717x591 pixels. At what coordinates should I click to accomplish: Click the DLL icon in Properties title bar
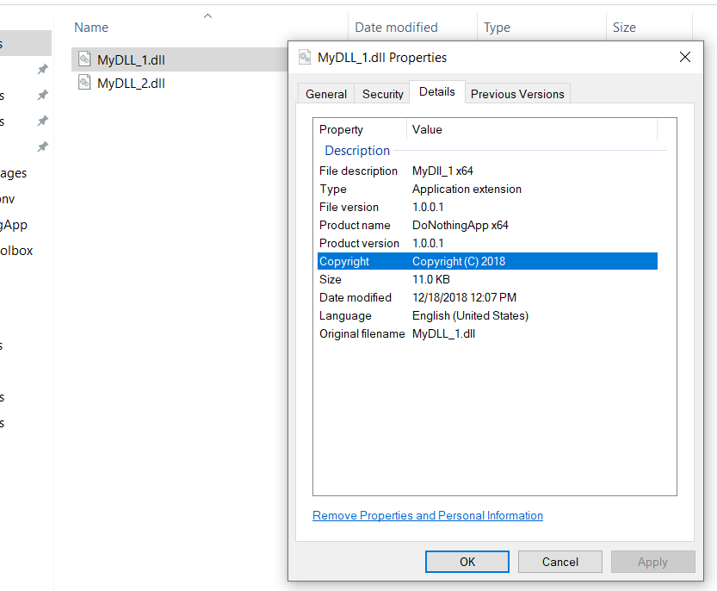[x=305, y=57]
